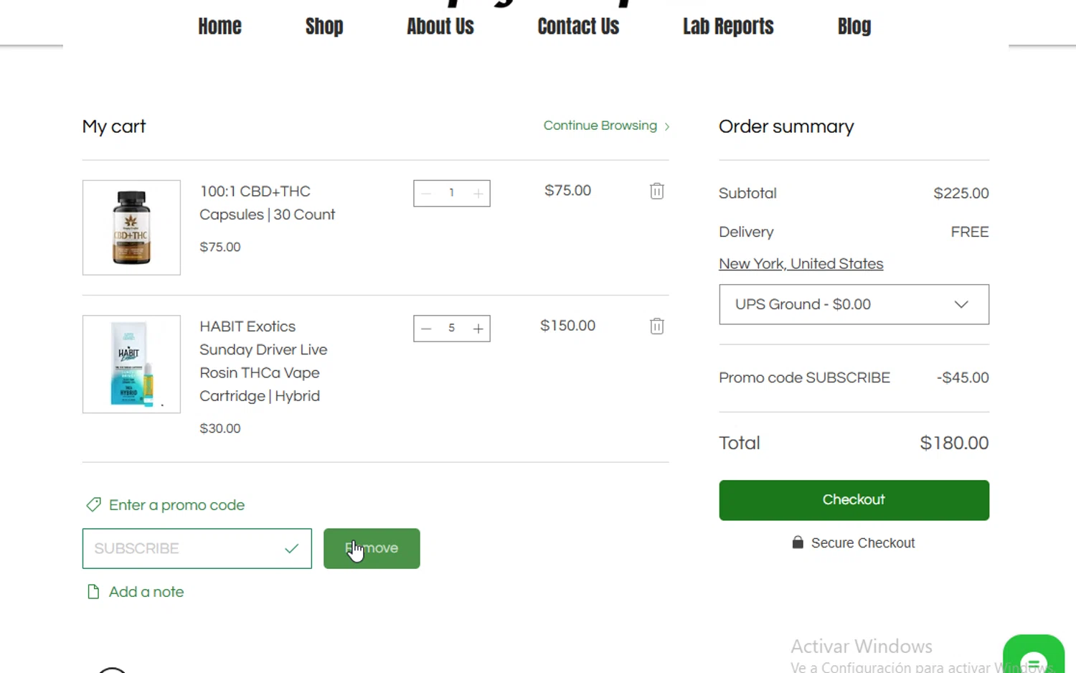Open the green chat bubble widget
The width and height of the screenshot is (1076, 673).
coord(1033,654)
